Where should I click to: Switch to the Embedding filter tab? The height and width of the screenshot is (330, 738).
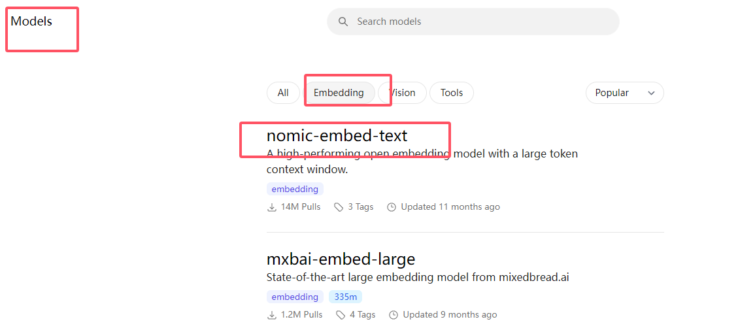[339, 93]
